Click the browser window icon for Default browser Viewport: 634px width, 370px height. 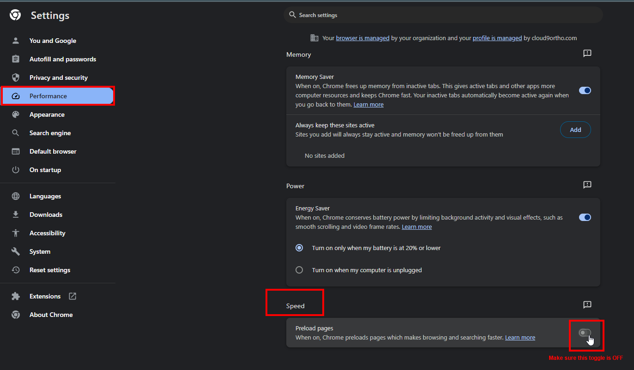pos(16,151)
